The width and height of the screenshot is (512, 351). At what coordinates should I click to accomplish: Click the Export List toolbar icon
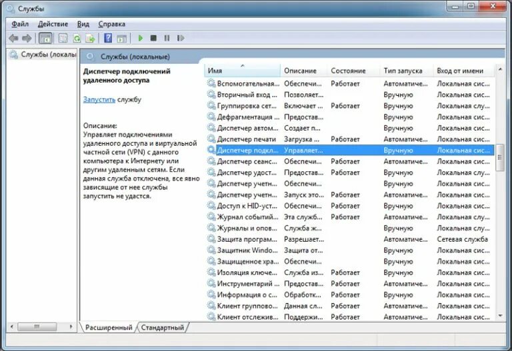coord(90,38)
